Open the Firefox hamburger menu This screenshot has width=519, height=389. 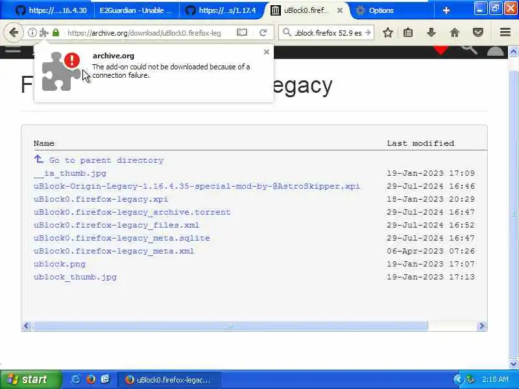click(x=505, y=32)
